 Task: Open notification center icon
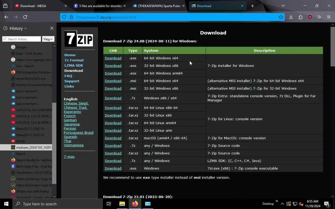pyautogui.click(x=327, y=204)
